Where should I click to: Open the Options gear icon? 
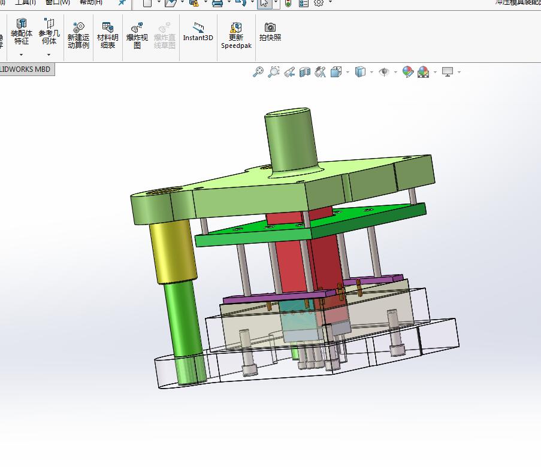[319, 3]
